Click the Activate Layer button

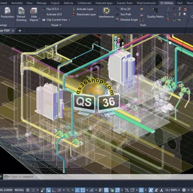(84, 9)
